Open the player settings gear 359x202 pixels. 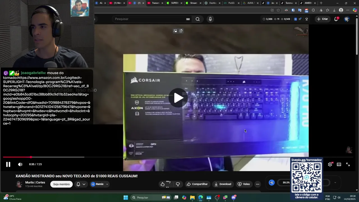click(330, 164)
